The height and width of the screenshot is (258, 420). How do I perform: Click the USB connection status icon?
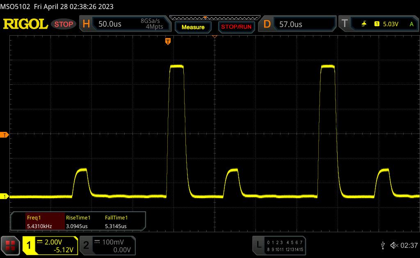click(383, 245)
